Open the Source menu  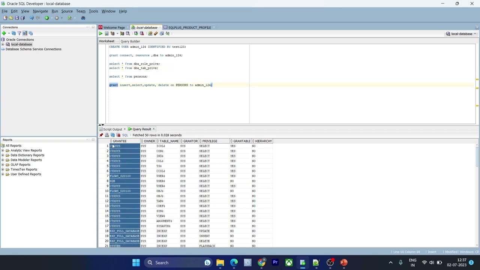67,11
